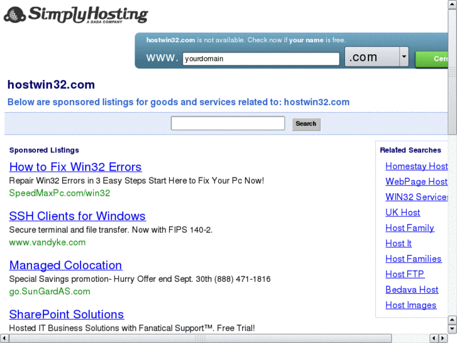Click the horizontal scrollbar right arrow
Image resolution: width=457 pixels, height=343 pixels.
[x=443, y=339]
